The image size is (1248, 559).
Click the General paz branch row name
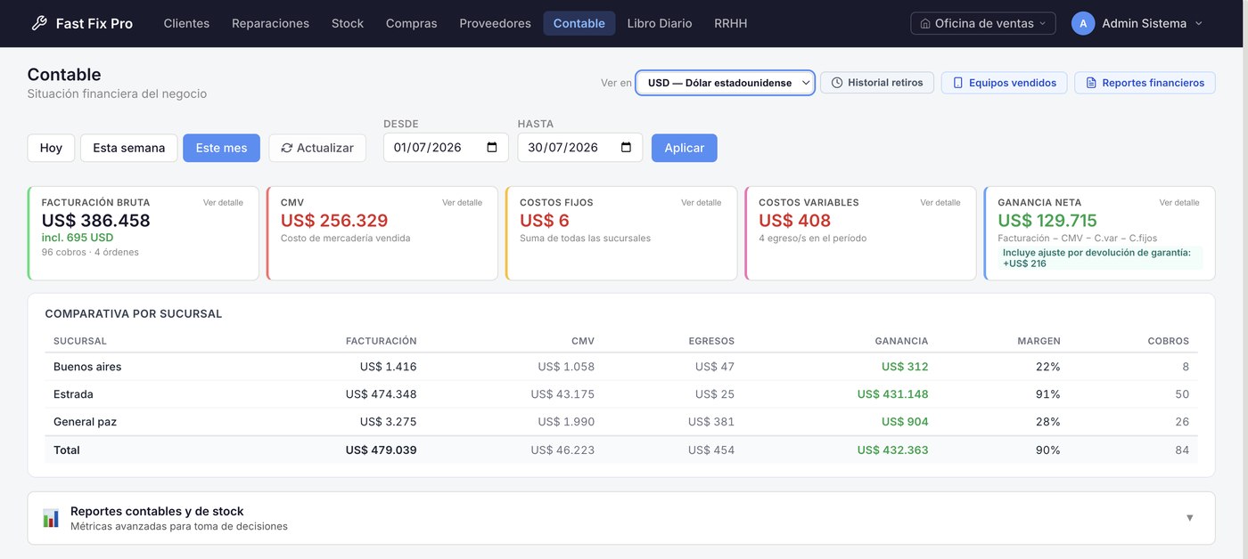pos(86,422)
